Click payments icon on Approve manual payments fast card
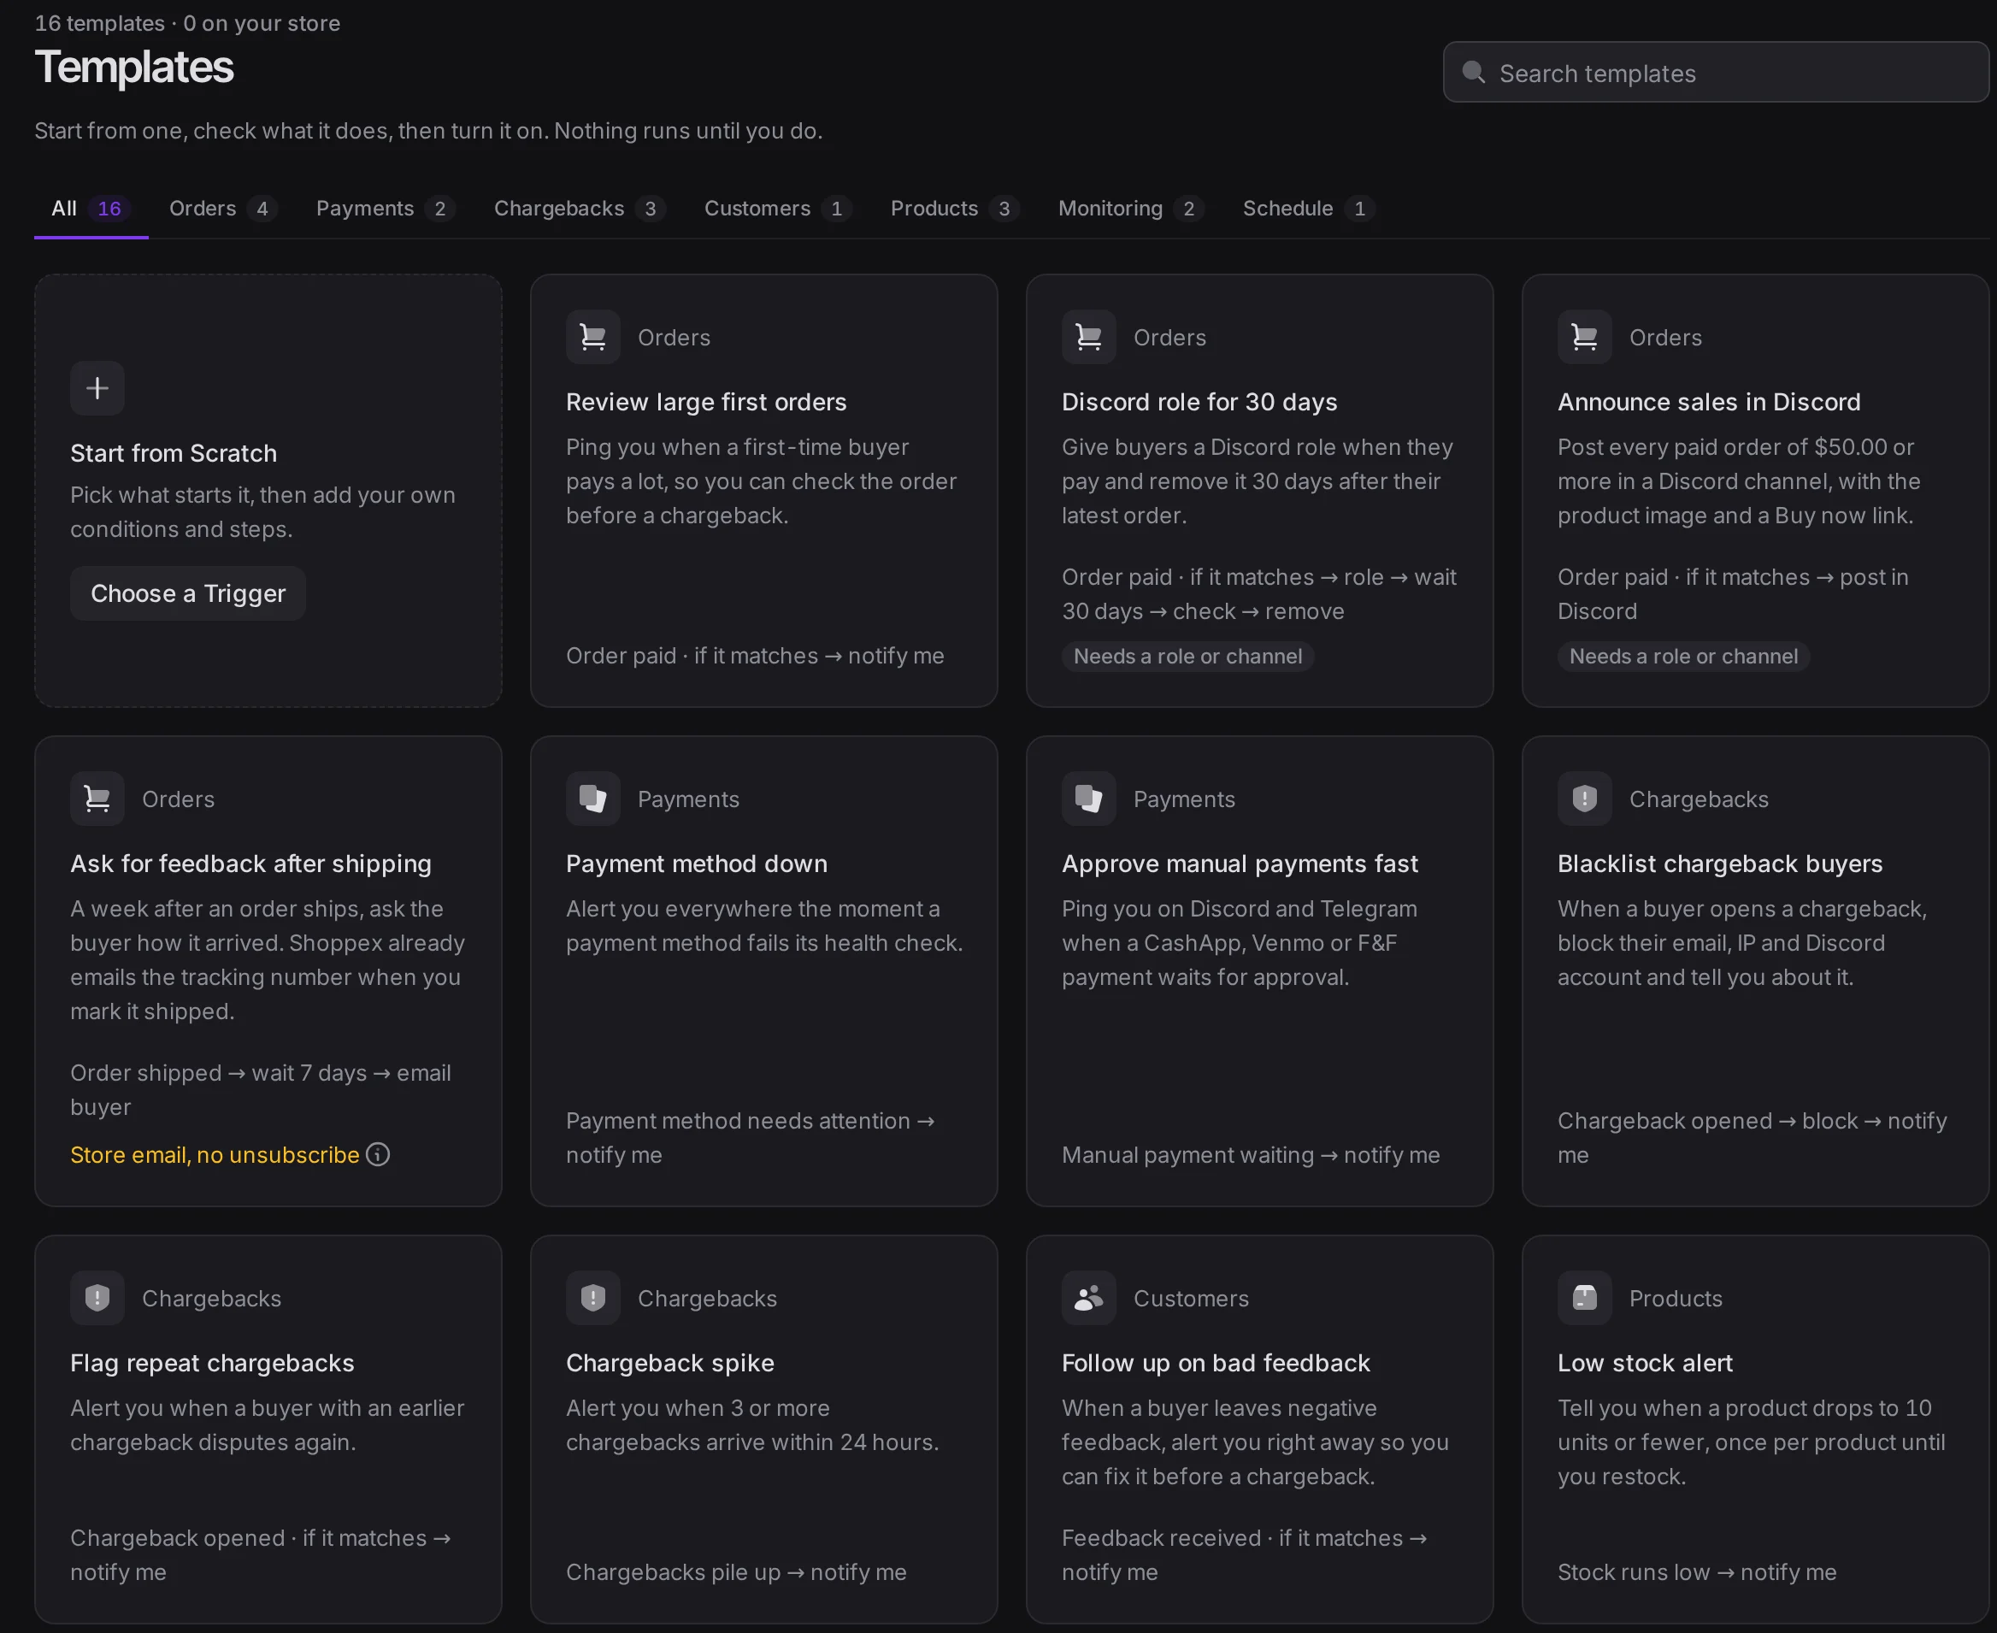This screenshot has width=1997, height=1633. (x=1088, y=799)
